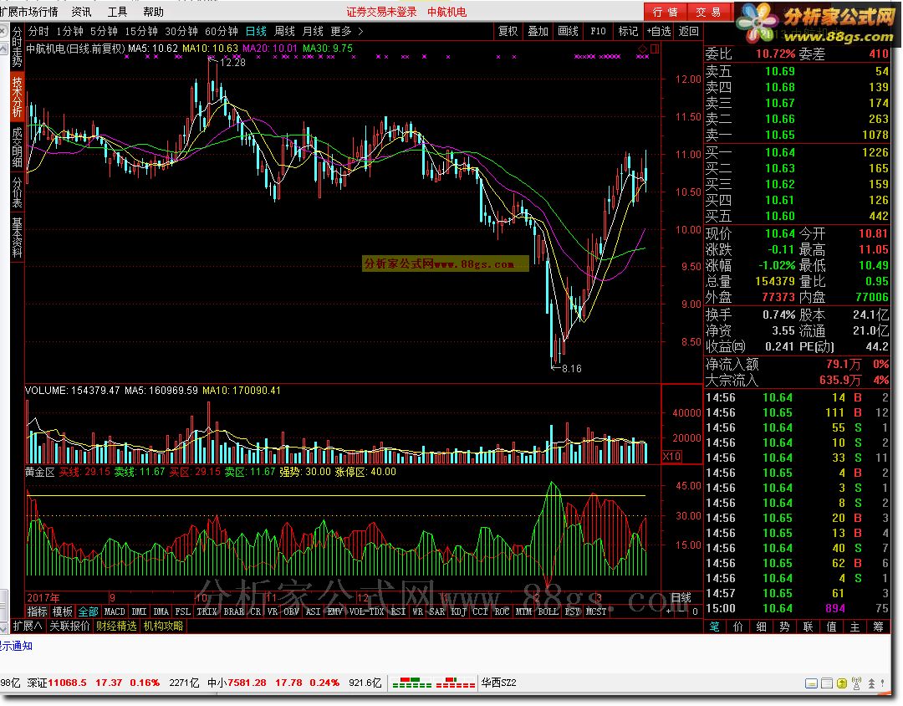Select 势 tab in right panel
903x706 pixels.
tap(784, 627)
